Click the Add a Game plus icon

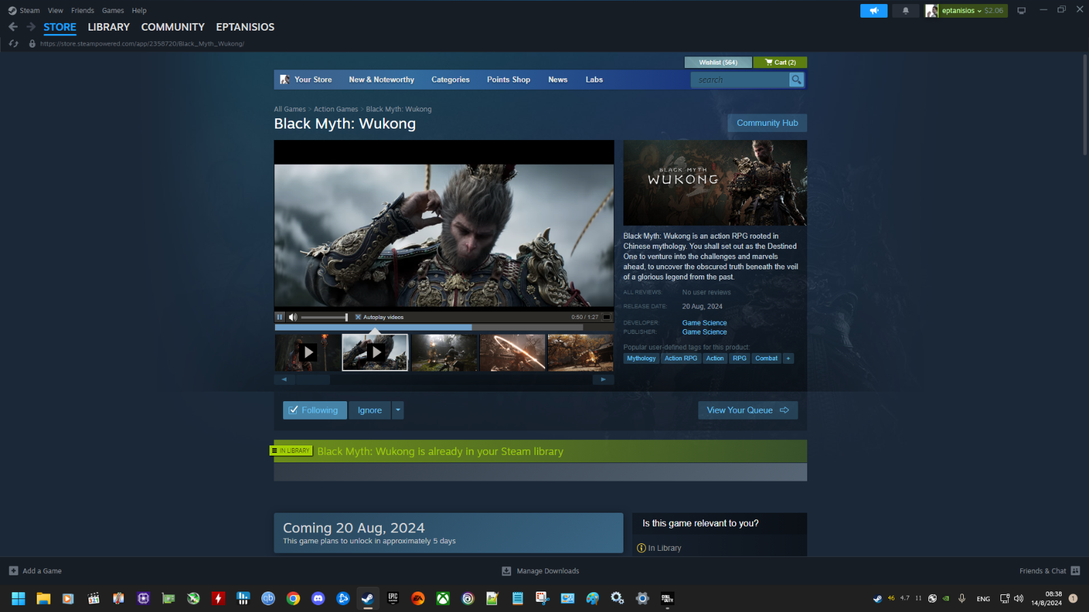click(x=14, y=571)
